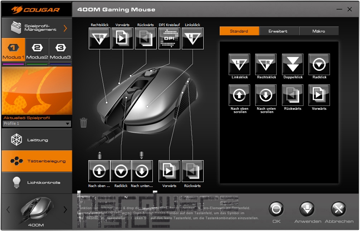Minimize the 400M Gaming Mouse window
Viewport: 360px width, 231px height.
339,9
